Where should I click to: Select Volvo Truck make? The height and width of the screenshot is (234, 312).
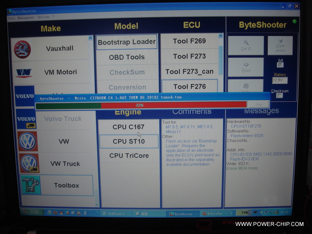(x=63, y=119)
